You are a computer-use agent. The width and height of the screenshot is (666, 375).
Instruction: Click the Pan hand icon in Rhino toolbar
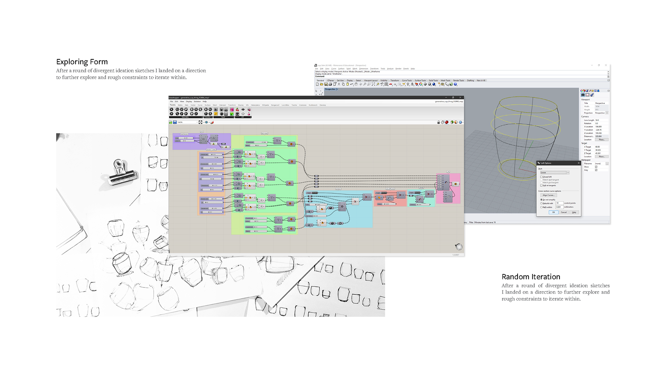[x=356, y=84]
